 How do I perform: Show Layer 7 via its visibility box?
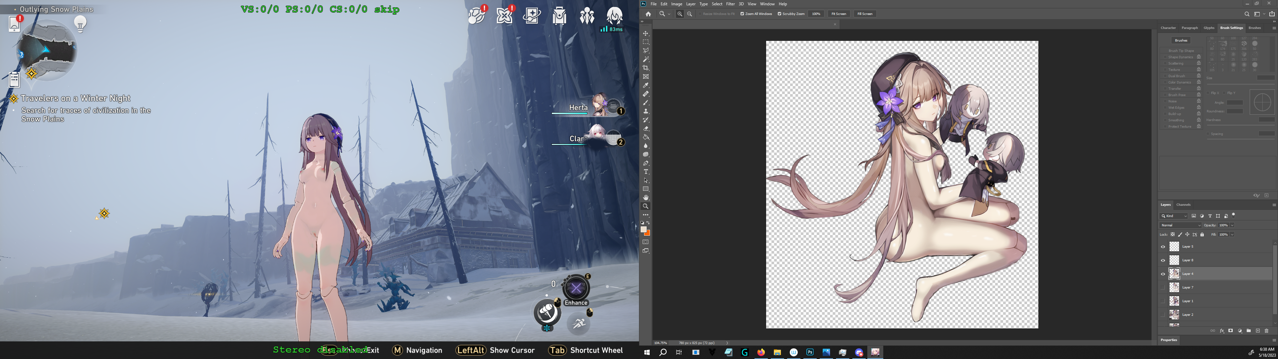[1163, 288]
